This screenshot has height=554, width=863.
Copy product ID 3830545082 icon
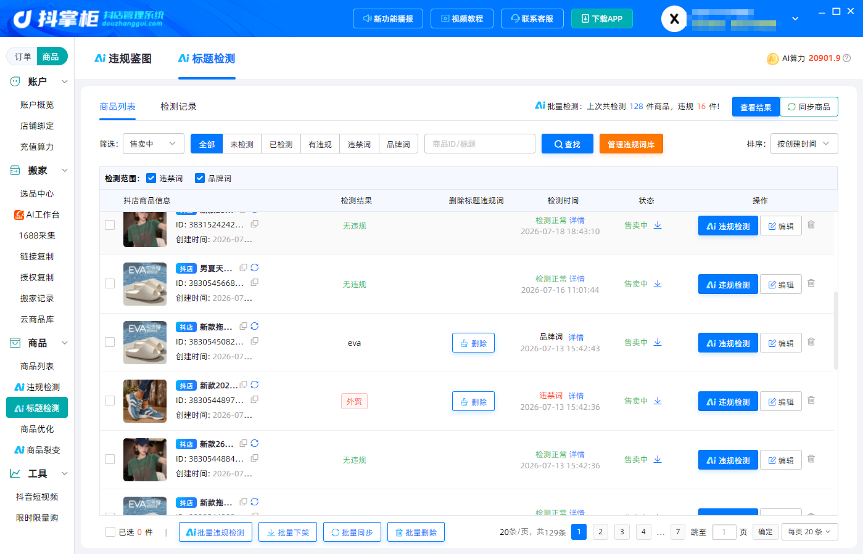point(255,341)
